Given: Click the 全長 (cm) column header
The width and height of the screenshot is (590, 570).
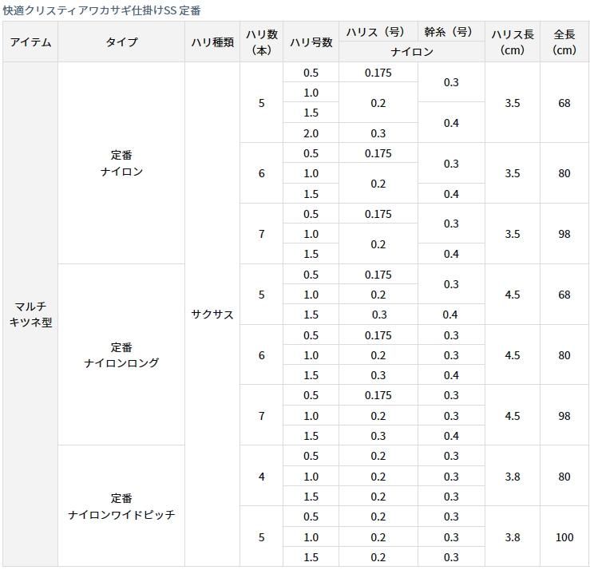Looking at the screenshot, I should click(564, 42).
